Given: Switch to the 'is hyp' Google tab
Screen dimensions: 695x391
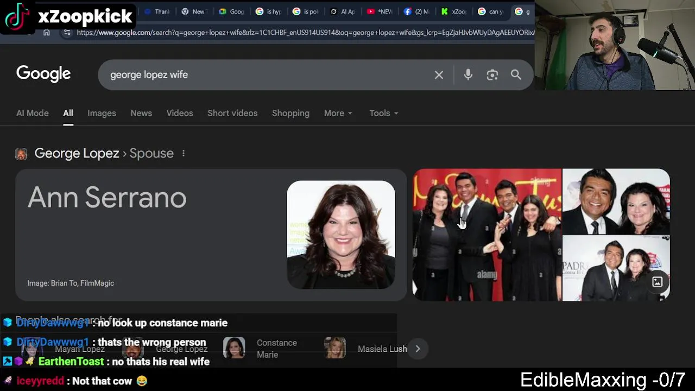Looking at the screenshot, I should 268,11.
